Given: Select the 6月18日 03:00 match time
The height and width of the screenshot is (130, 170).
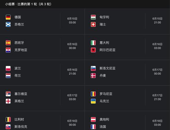Looking at the screenshot, I should [x=157, y=123].
